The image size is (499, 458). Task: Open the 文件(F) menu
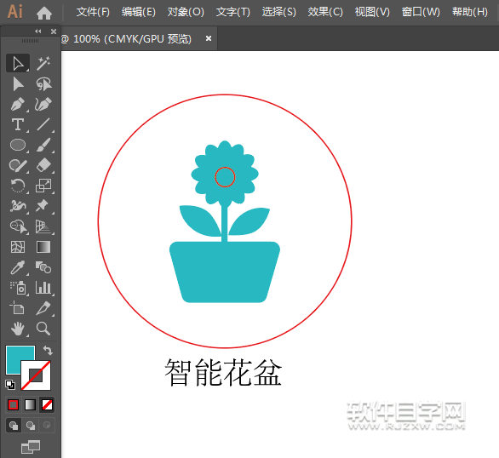(x=93, y=12)
